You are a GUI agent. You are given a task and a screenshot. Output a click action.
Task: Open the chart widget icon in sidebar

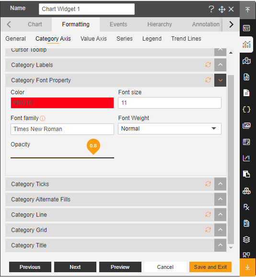(246, 44)
